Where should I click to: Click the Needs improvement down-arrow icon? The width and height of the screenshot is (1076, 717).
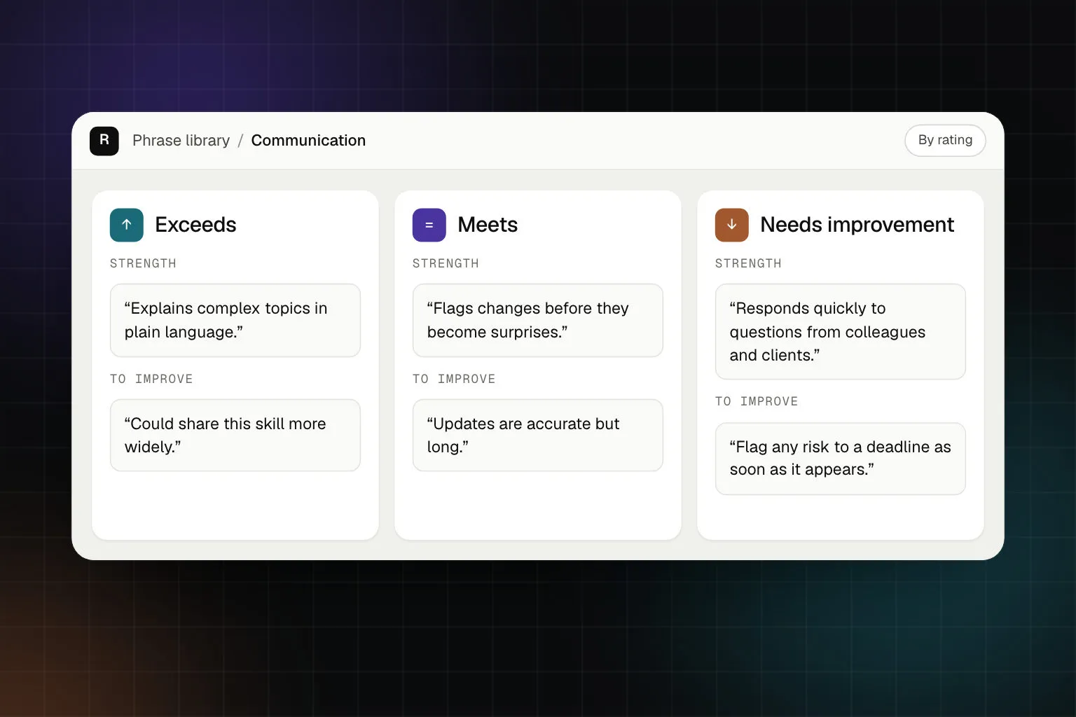pos(732,225)
